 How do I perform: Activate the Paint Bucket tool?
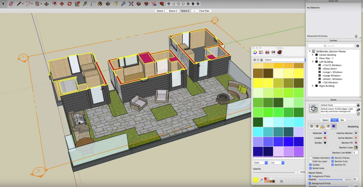pos(100,4)
